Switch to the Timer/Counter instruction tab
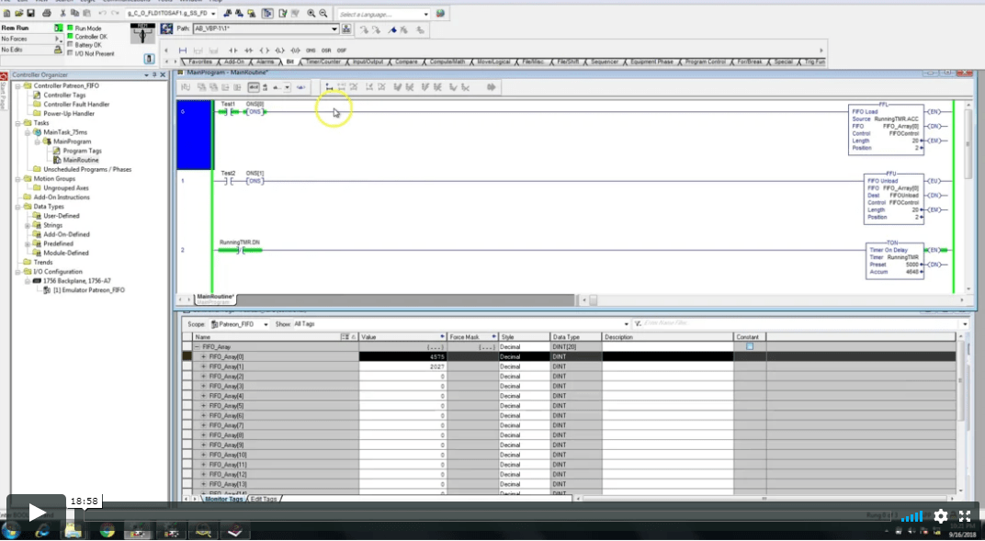Image resolution: width=985 pixels, height=541 pixels. point(323,62)
